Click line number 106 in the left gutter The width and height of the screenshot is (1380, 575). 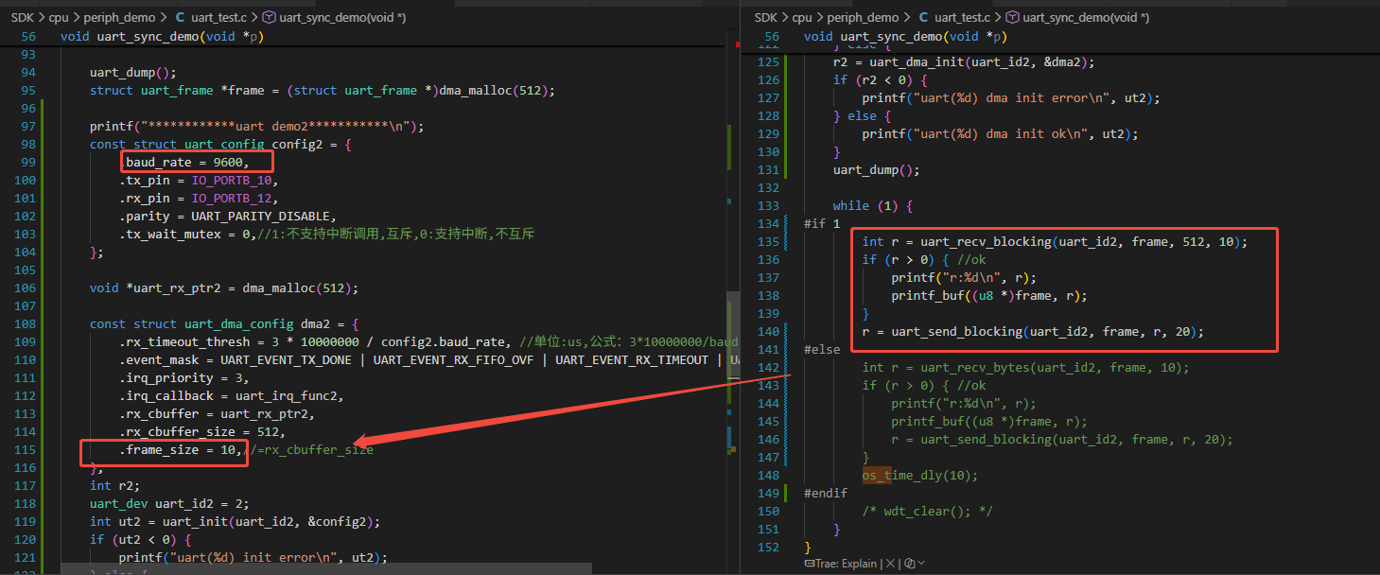(x=25, y=287)
